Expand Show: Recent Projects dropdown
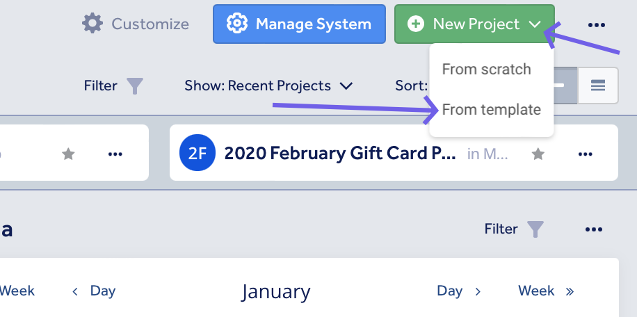 click(268, 86)
